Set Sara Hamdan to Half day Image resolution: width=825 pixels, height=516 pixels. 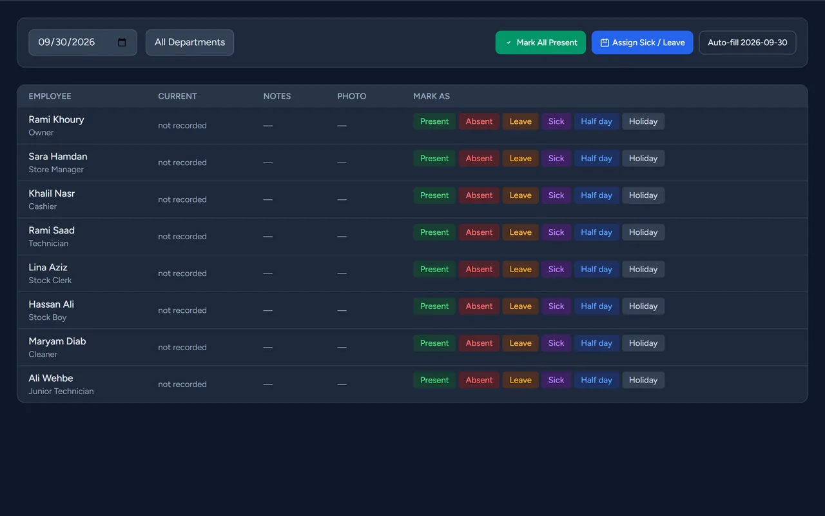(596, 158)
